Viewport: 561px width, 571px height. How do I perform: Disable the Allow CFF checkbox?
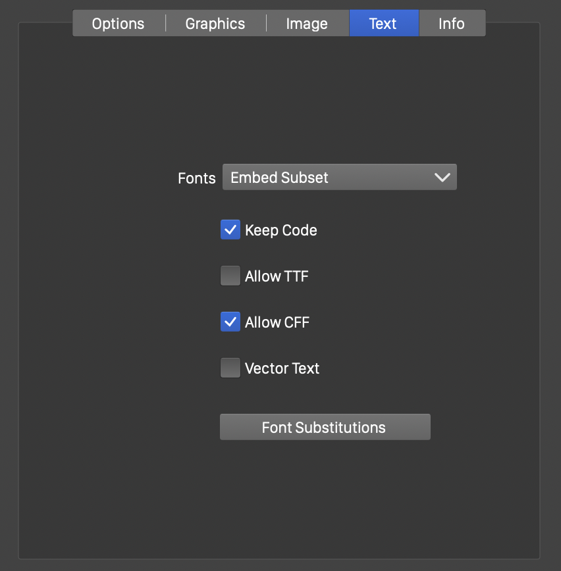pyautogui.click(x=230, y=322)
